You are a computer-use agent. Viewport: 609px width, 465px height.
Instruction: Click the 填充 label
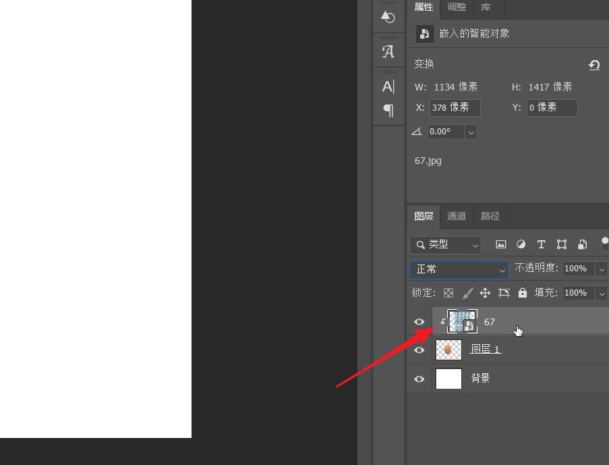coord(546,292)
